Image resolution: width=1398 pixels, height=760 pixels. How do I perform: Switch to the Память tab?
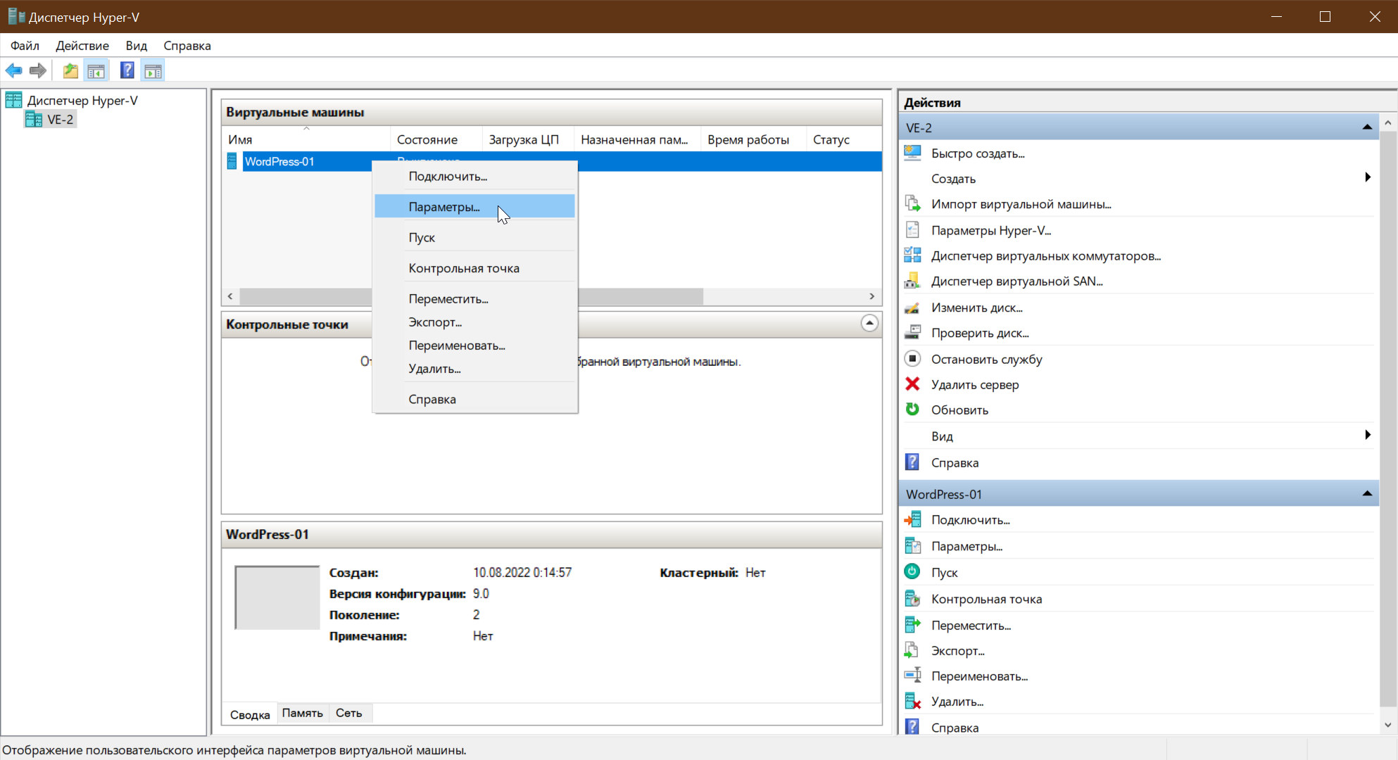[303, 713]
